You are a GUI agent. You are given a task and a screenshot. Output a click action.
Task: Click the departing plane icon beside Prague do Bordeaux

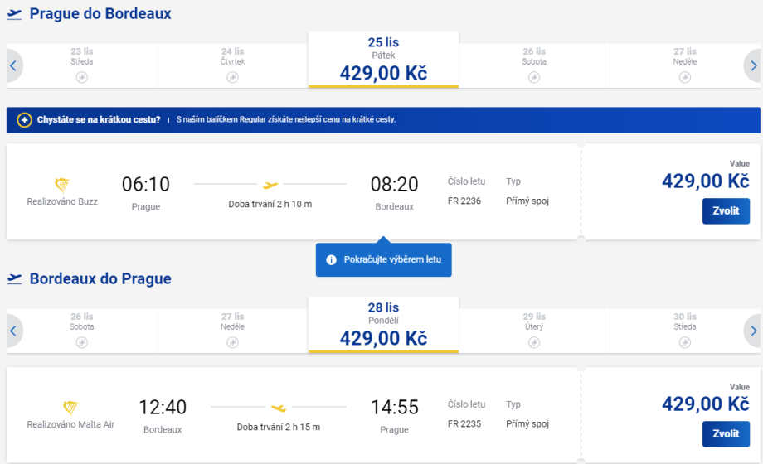(x=14, y=14)
